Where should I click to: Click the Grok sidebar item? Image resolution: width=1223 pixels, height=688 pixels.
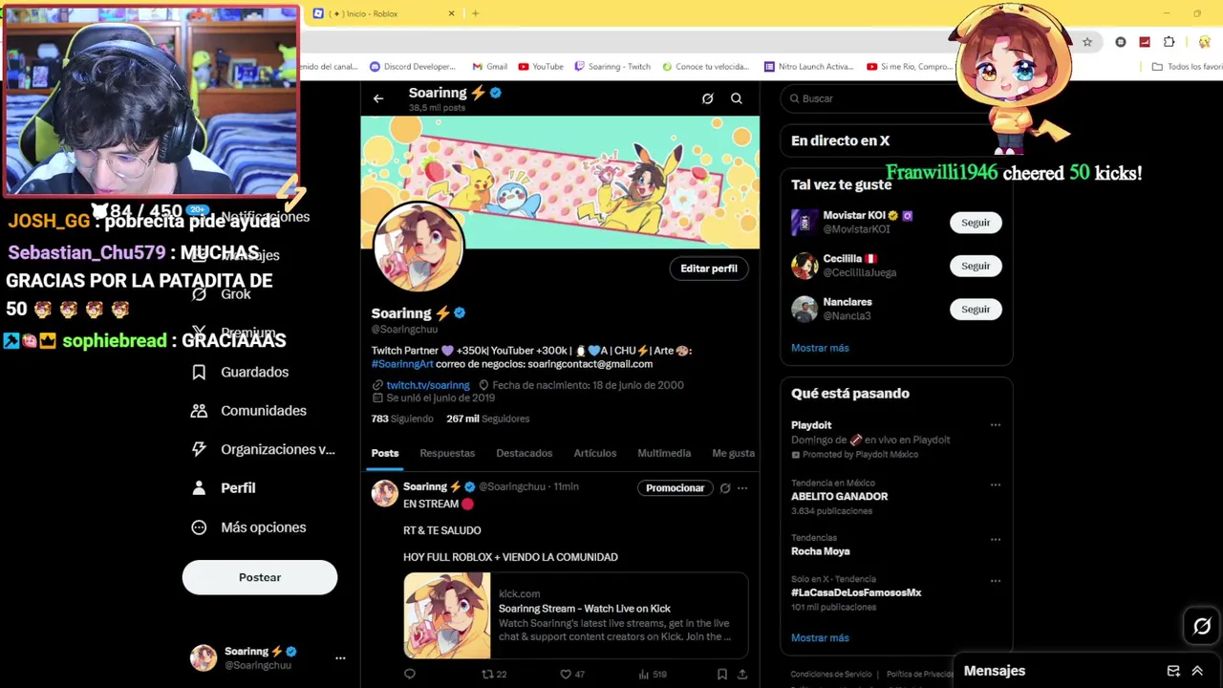[x=222, y=294]
